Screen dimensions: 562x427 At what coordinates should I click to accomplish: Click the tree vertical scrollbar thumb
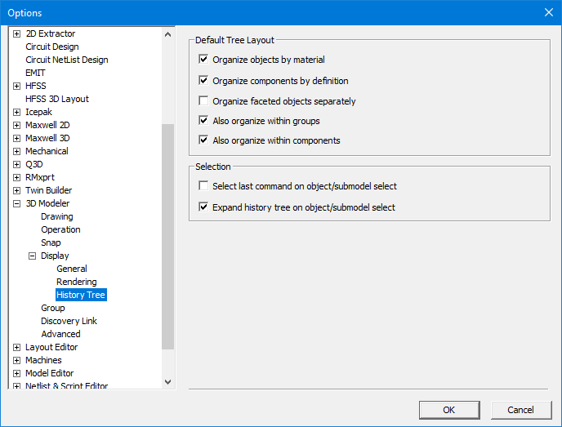pyautogui.click(x=167, y=237)
